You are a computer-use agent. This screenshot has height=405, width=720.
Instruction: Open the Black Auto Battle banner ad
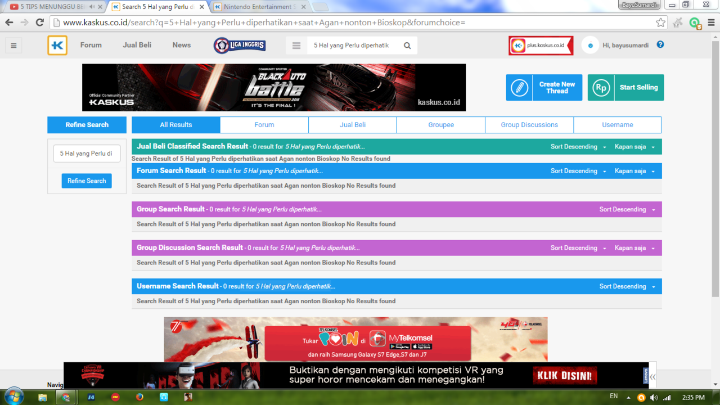click(x=274, y=87)
